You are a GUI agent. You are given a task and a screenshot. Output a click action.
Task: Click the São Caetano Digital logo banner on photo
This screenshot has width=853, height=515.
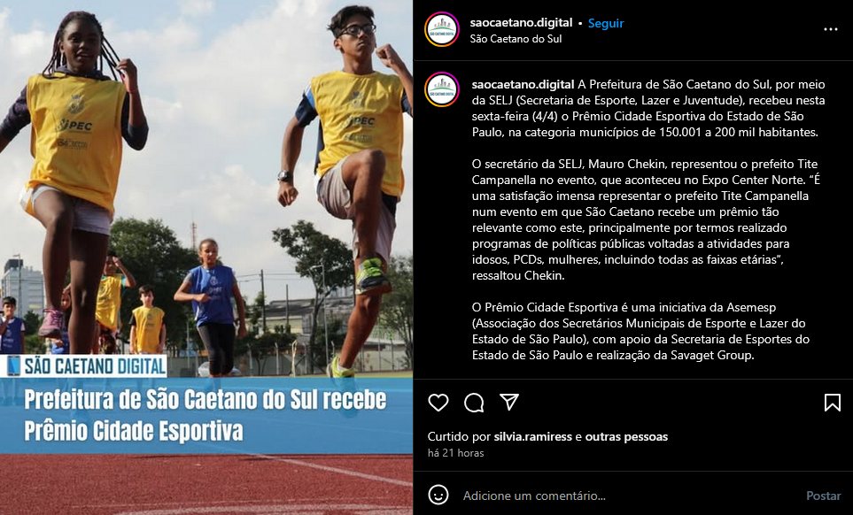pyautogui.click(x=84, y=366)
